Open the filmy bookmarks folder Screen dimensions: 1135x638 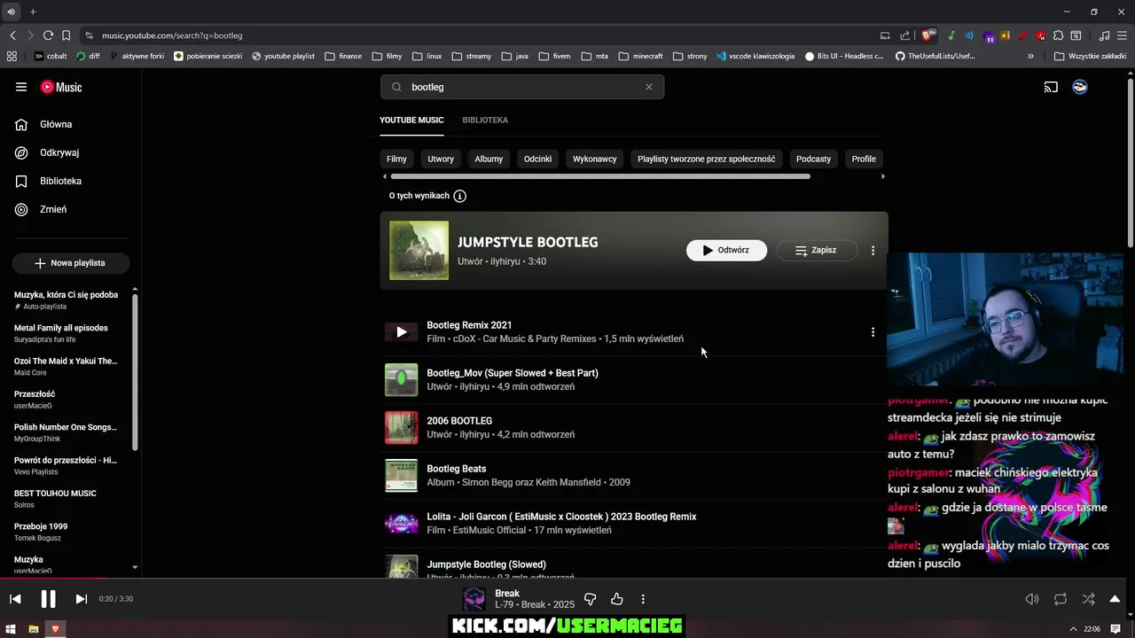[387, 56]
